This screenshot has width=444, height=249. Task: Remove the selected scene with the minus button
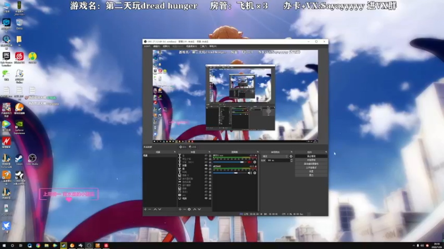pos(150,209)
